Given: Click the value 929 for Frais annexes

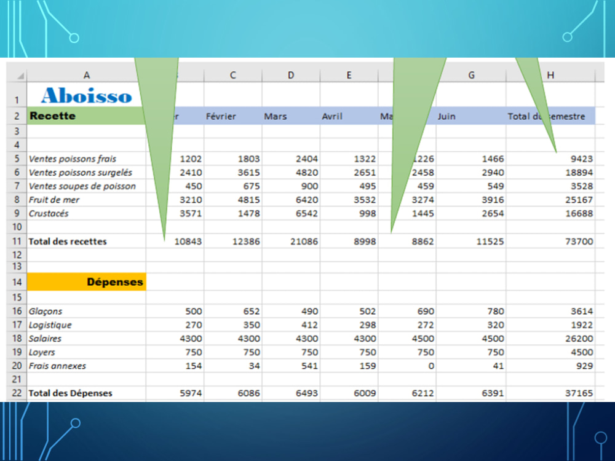Looking at the screenshot, I should coord(584,366).
